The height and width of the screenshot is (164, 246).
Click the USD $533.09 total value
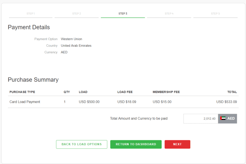click(227, 102)
